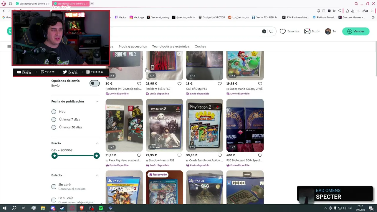Open the Buzón inbox
Viewport: 377px width, 212px height.
[x=312, y=31]
